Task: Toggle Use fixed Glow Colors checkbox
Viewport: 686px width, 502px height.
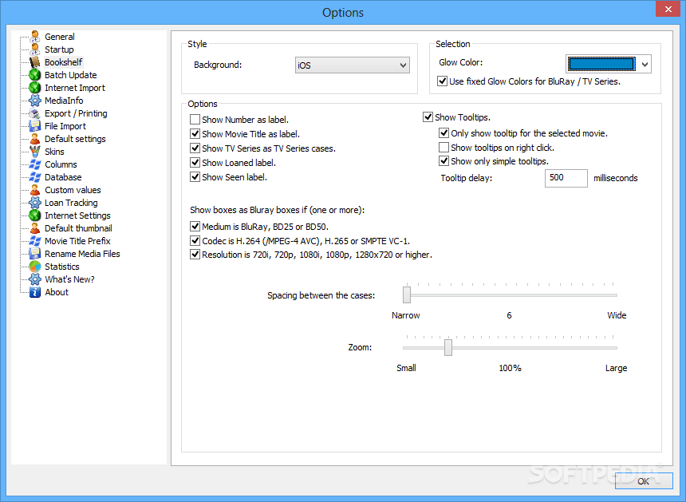Action: coord(443,81)
